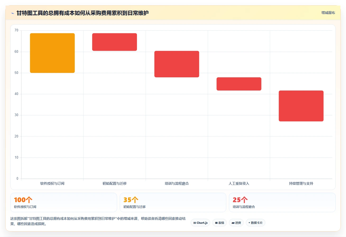Open the 25个 培训与流程磨合 data card
Screen dimensions: 346x237
[282, 202]
